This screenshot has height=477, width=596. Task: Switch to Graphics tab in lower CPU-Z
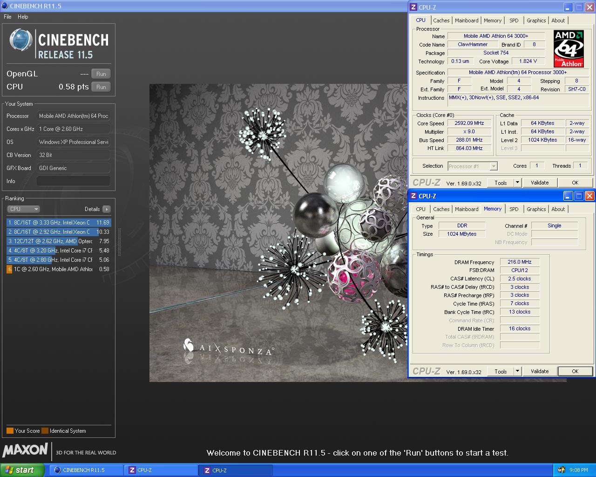(536, 209)
